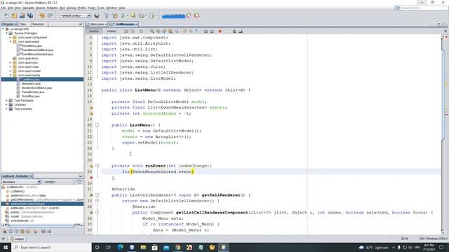This screenshot has width=449, height=252.
Task: Click the Previous Bookmark editor icon
Action: tap(185, 31)
